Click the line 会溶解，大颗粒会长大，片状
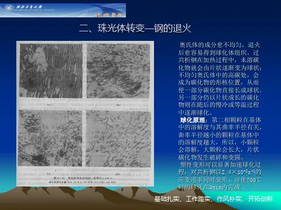Viewport: 281px width, 210px height. pos(219,150)
